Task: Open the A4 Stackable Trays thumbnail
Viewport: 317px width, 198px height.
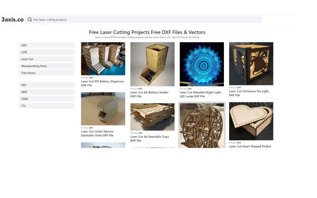Action: tap(153, 117)
